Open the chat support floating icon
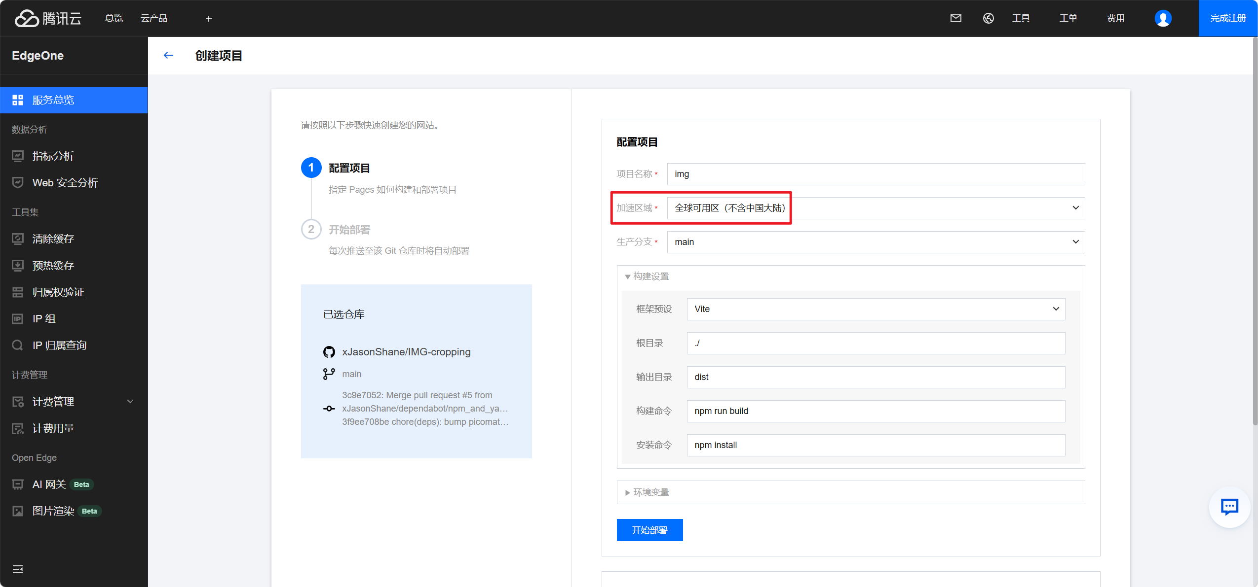The image size is (1258, 587). pyautogui.click(x=1229, y=507)
